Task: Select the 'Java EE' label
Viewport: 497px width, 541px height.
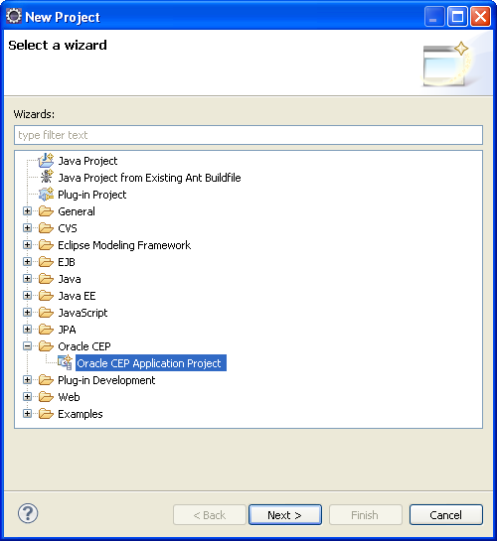Action: click(x=77, y=296)
